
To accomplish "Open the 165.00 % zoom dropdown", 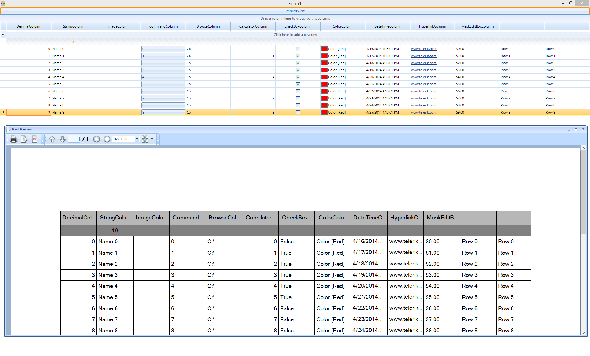I will coord(137,139).
